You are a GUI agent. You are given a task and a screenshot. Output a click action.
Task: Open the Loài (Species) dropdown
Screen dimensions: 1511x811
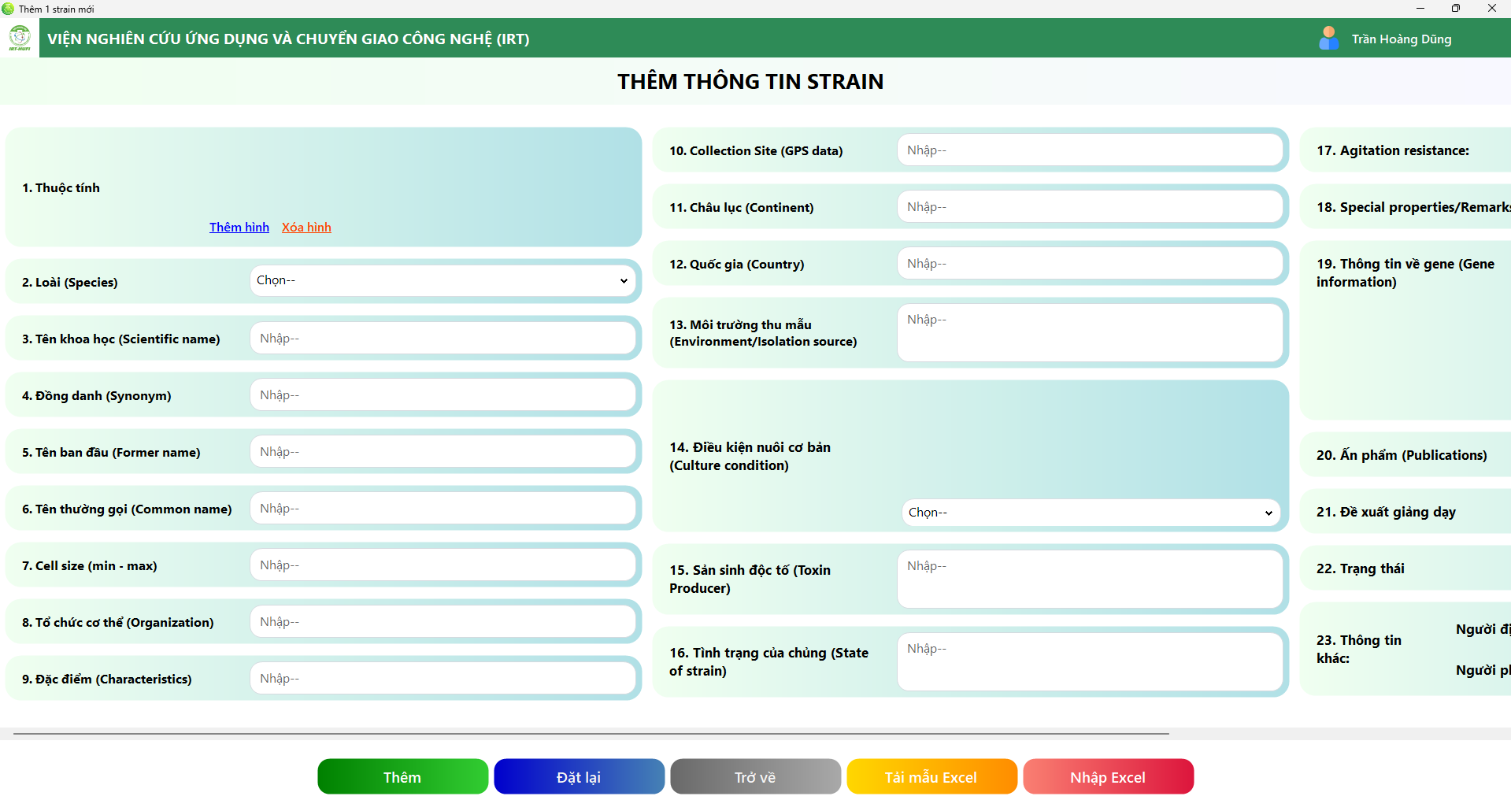443,281
